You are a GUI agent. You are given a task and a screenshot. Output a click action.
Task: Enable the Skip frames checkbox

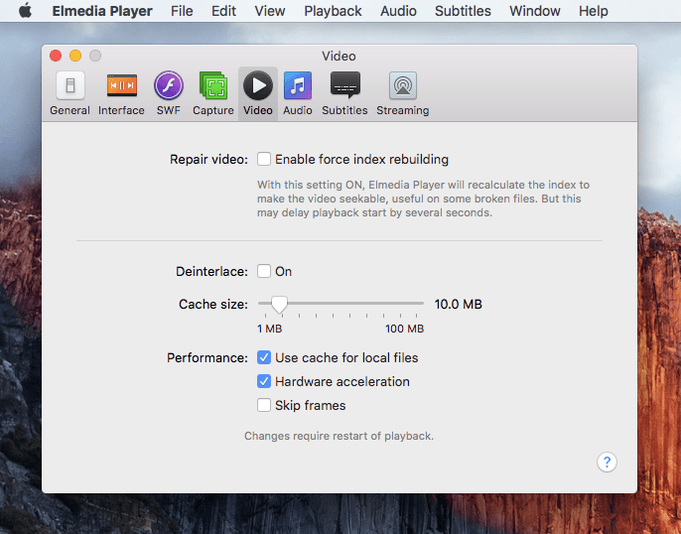coord(264,405)
